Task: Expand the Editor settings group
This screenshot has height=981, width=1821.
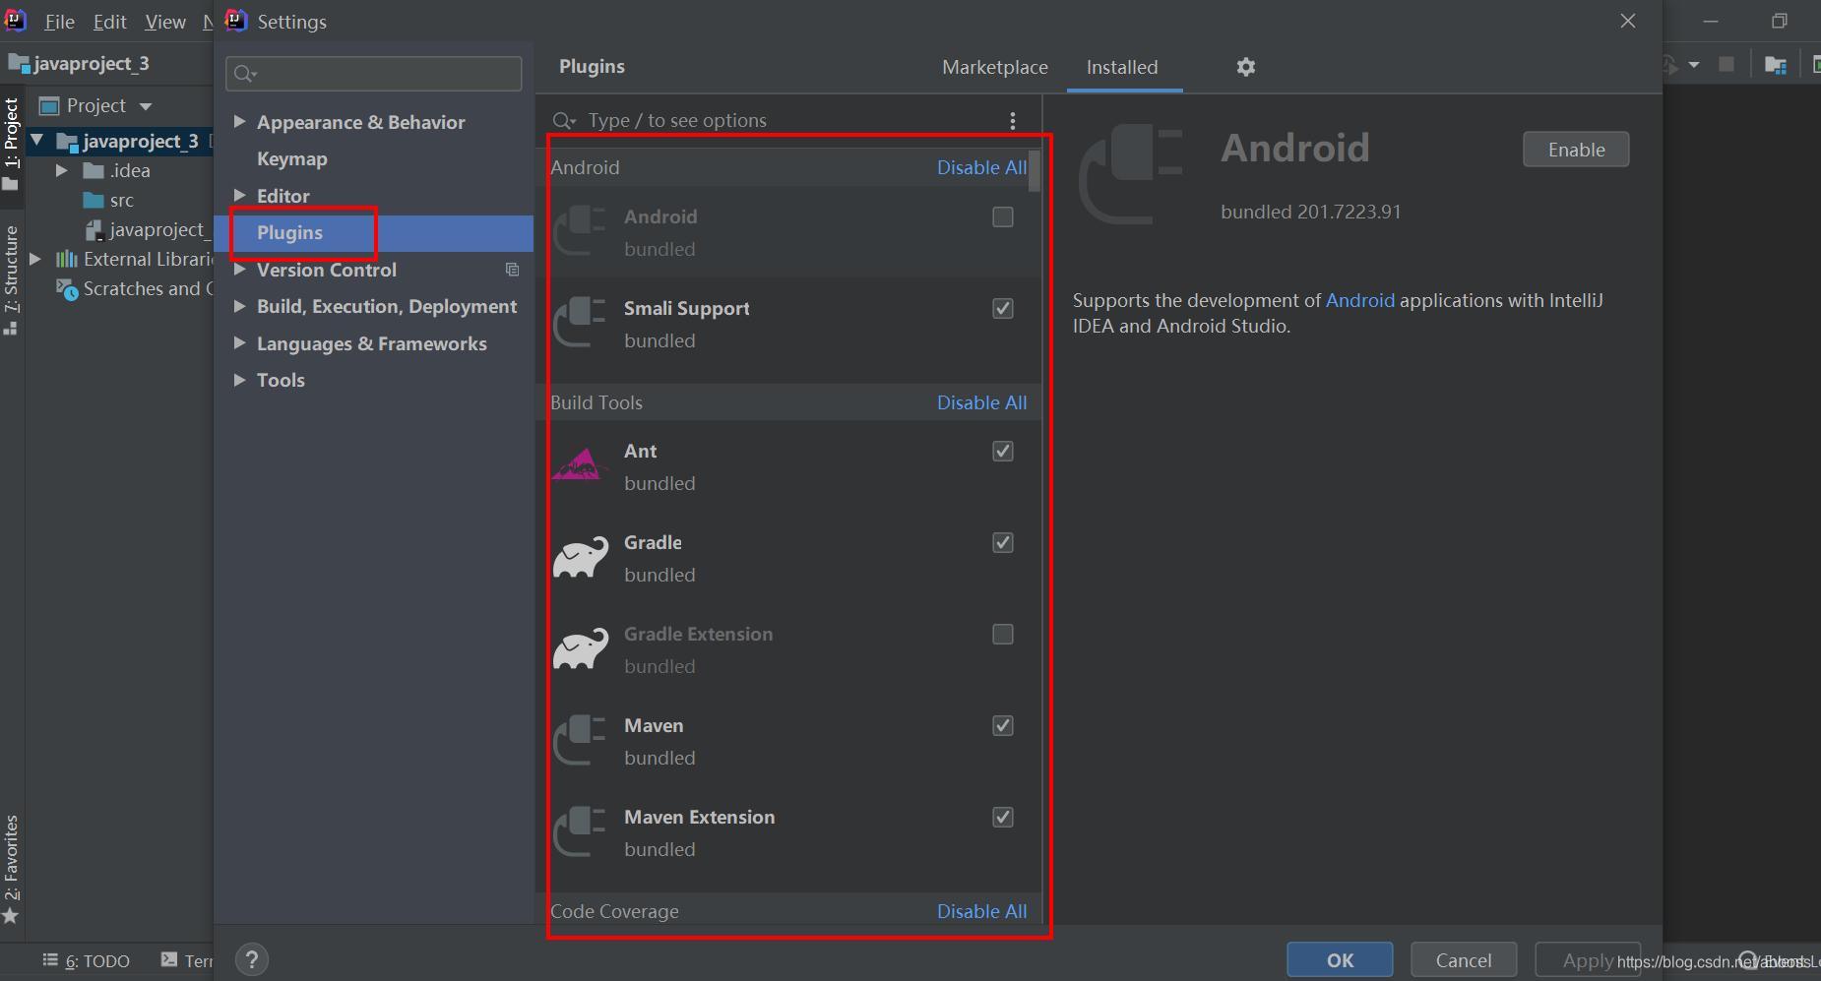Action: click(x=239, y=196)
